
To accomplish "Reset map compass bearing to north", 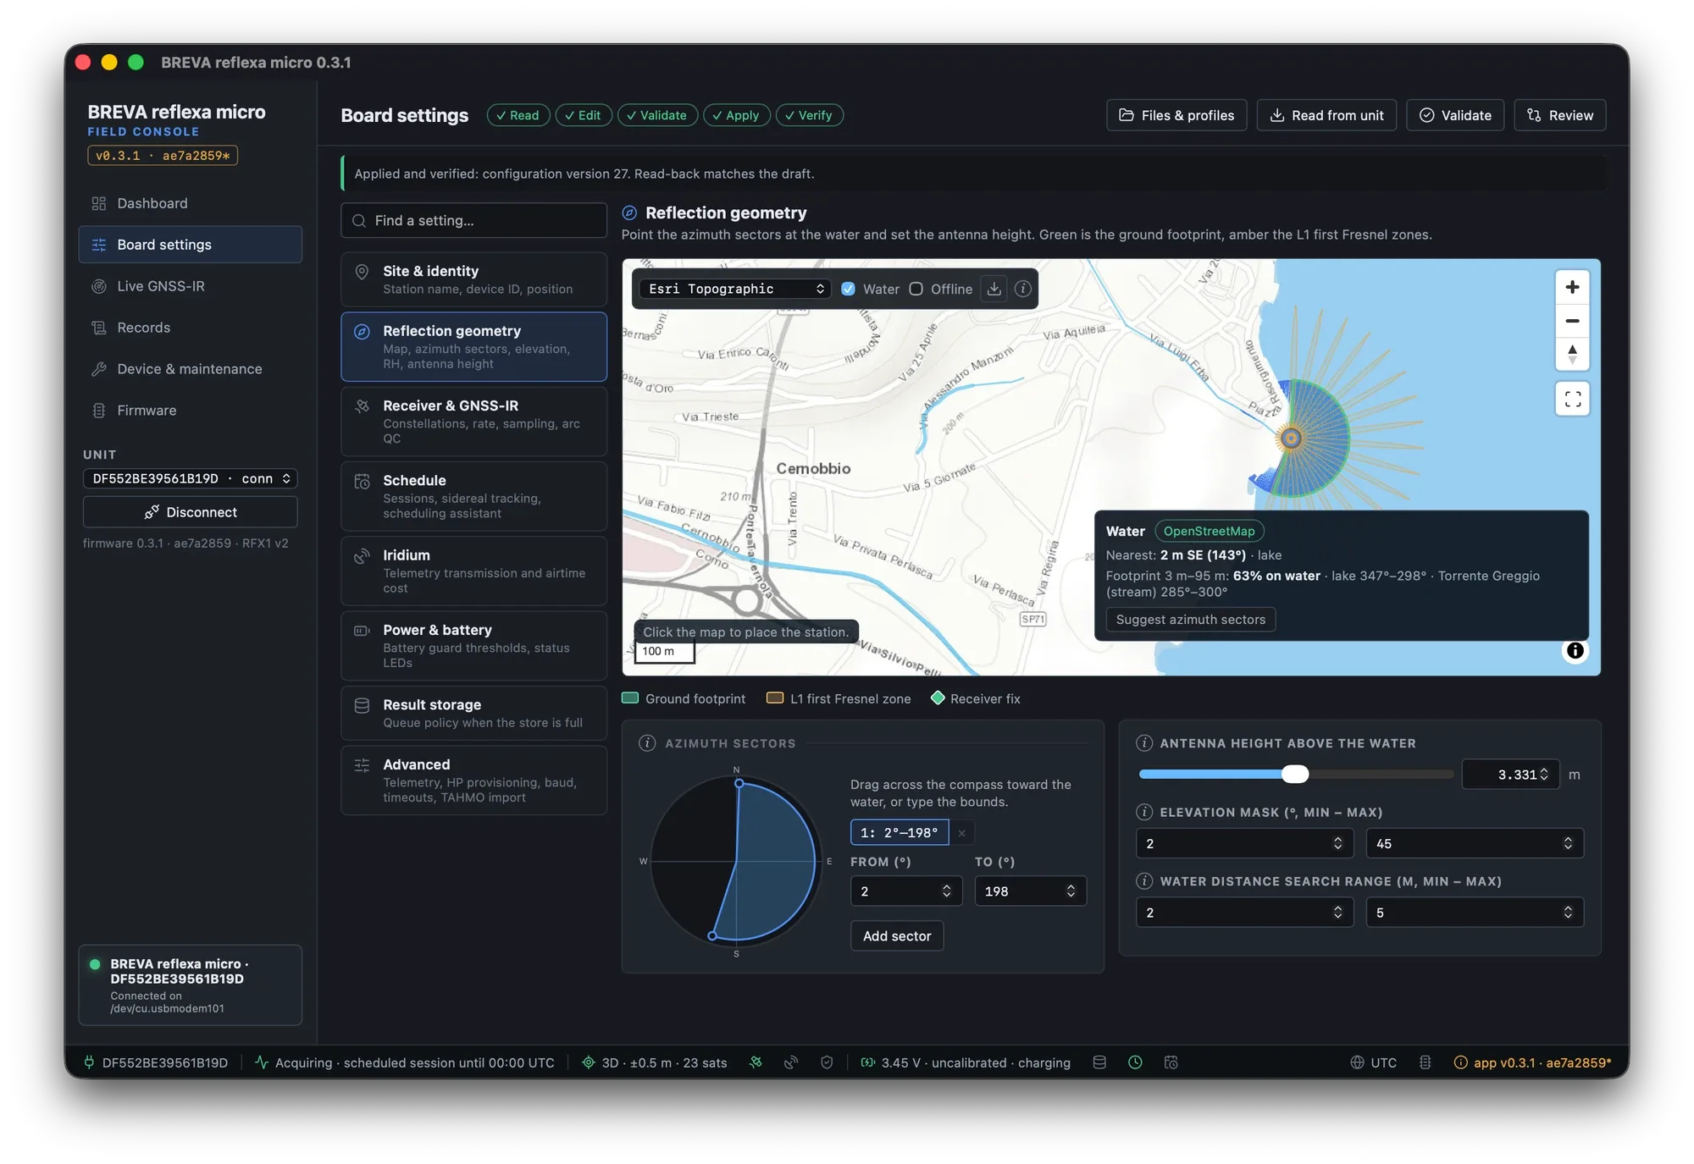I will [x=1572, y=354].
